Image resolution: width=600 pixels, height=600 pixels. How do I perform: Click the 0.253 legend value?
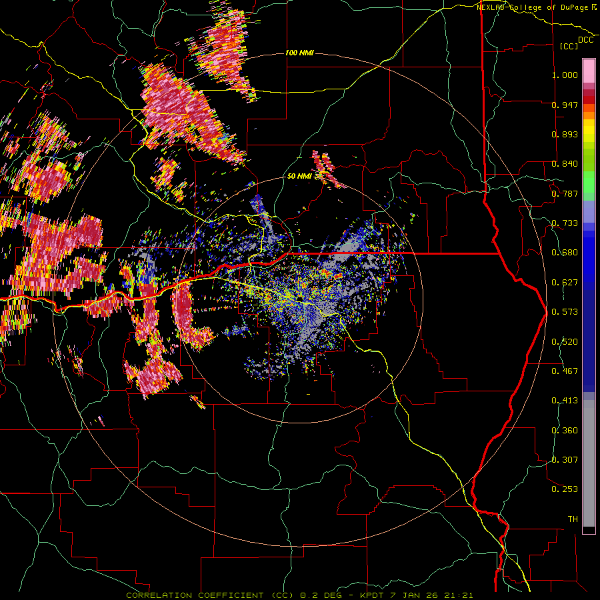pos(565,489)
